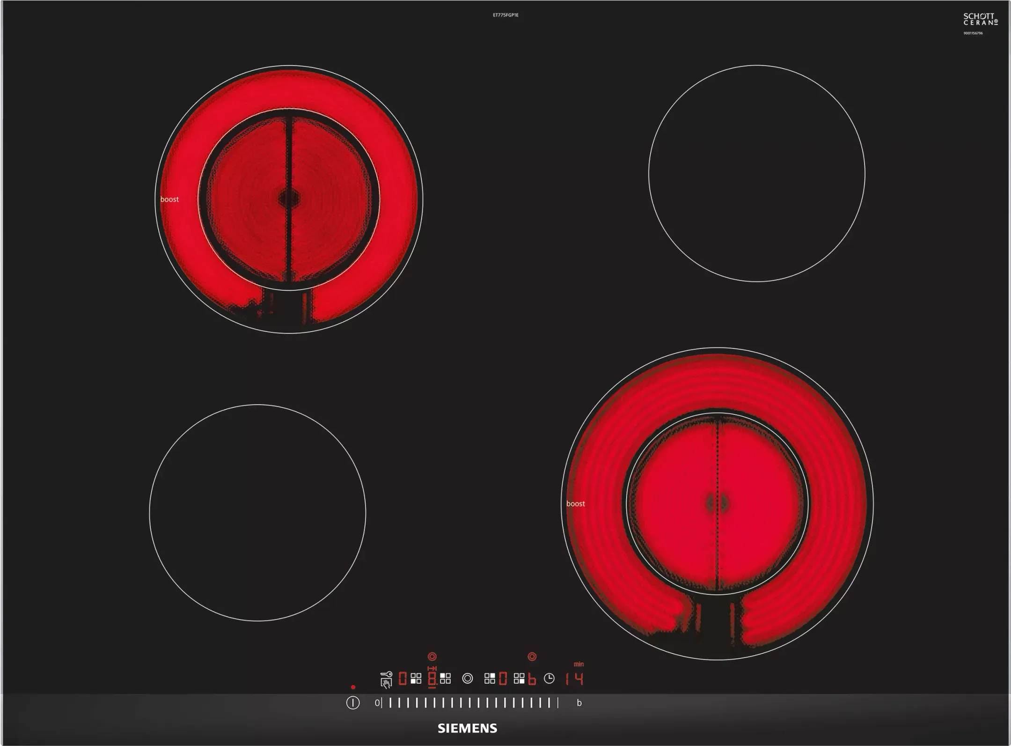Select the top-right hotplate zone icon
Viewport: 1011px width, 746px height.
tap(490, 679)
